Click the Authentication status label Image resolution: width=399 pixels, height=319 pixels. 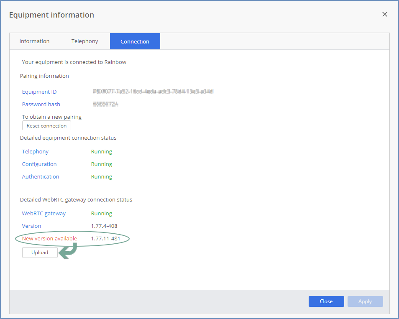pyautogui.click(x=41, y=176)
